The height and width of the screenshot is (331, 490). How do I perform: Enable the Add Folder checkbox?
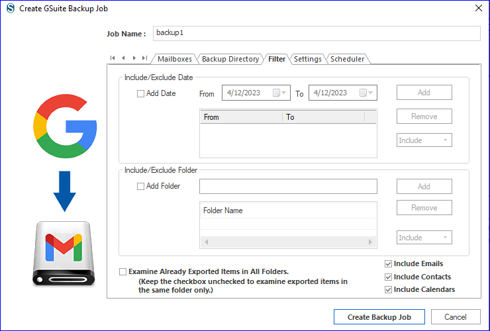140,186
